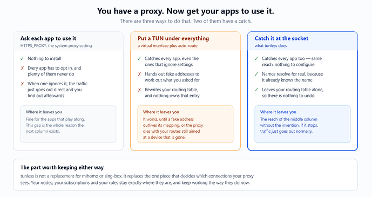Click red X beside Hands out fake addresses
Screen dimensions: 372x198
click(x=139, y=74)
